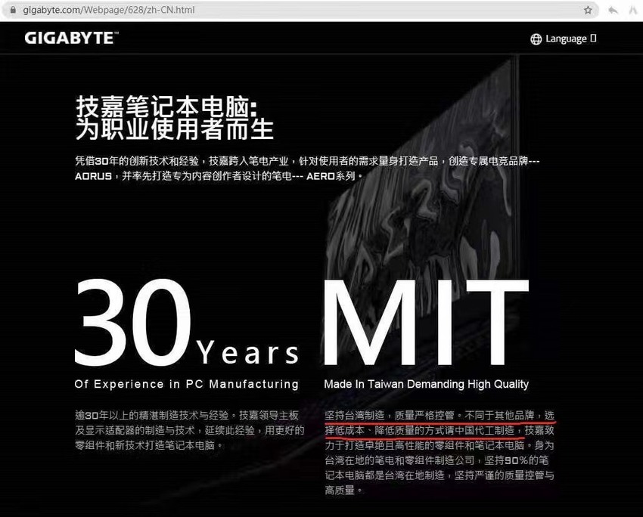Click the line "零组件和新技术打造笔记本电脑"
Image resolution: width=643 pixels, height=517 pixels.
[149, 445]
